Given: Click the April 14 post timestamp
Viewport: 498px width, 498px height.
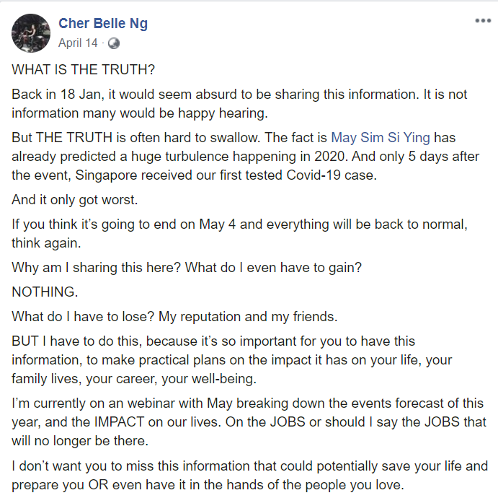Looking at the screenshot, I should [x=78, y=43].
